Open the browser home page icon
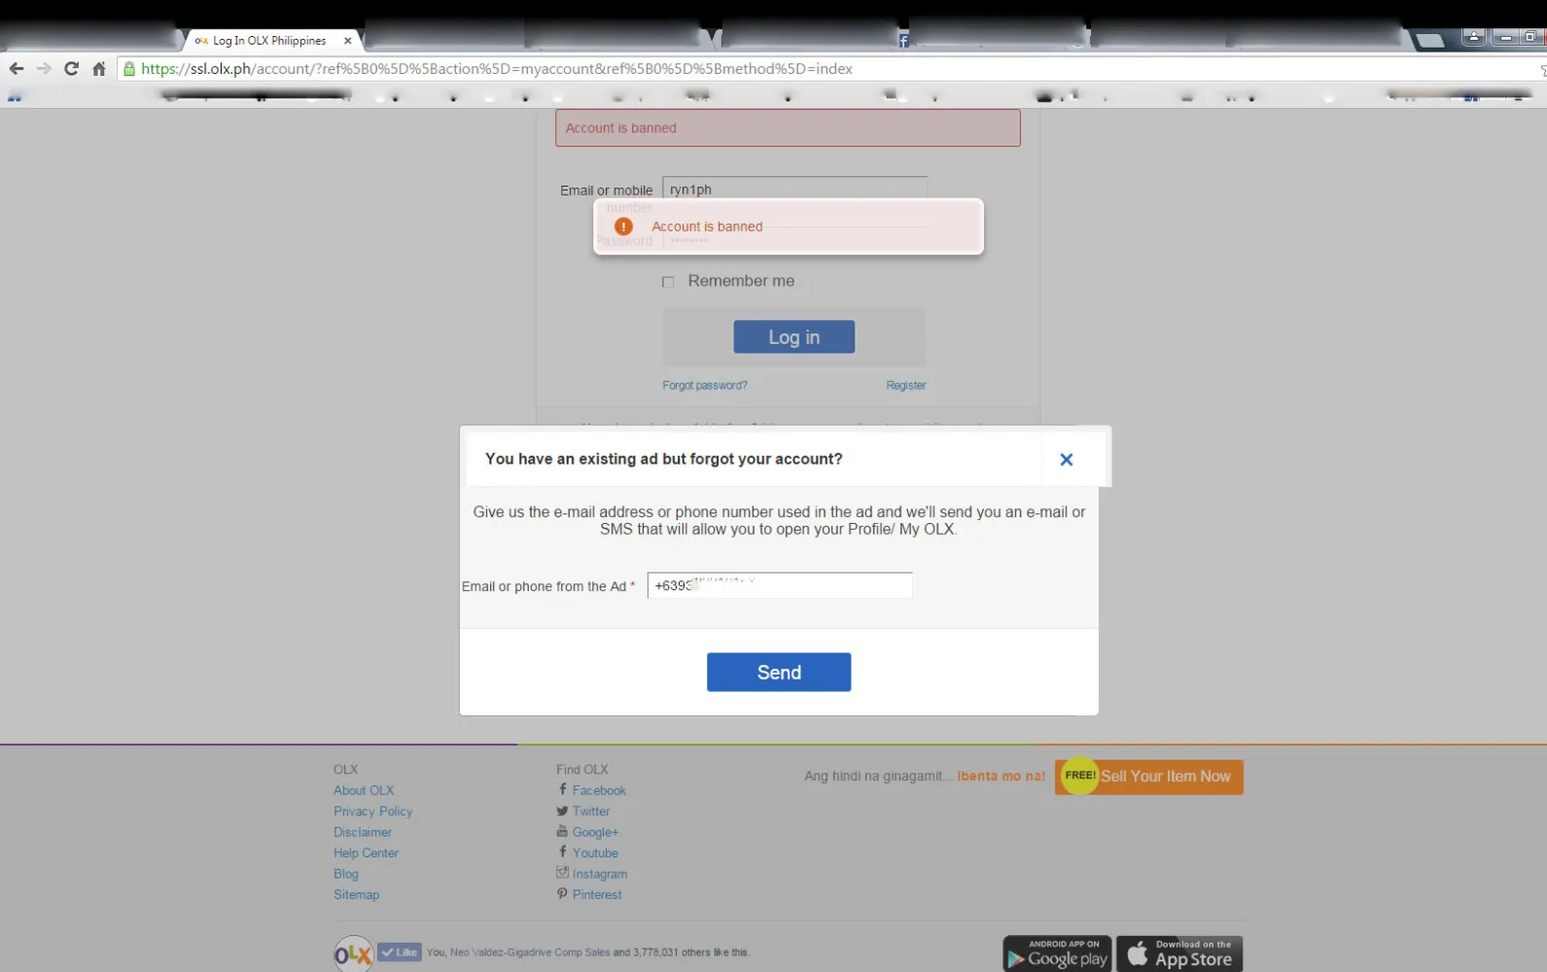The height and width of the screenshot is (972, 1547). (99, 69)
